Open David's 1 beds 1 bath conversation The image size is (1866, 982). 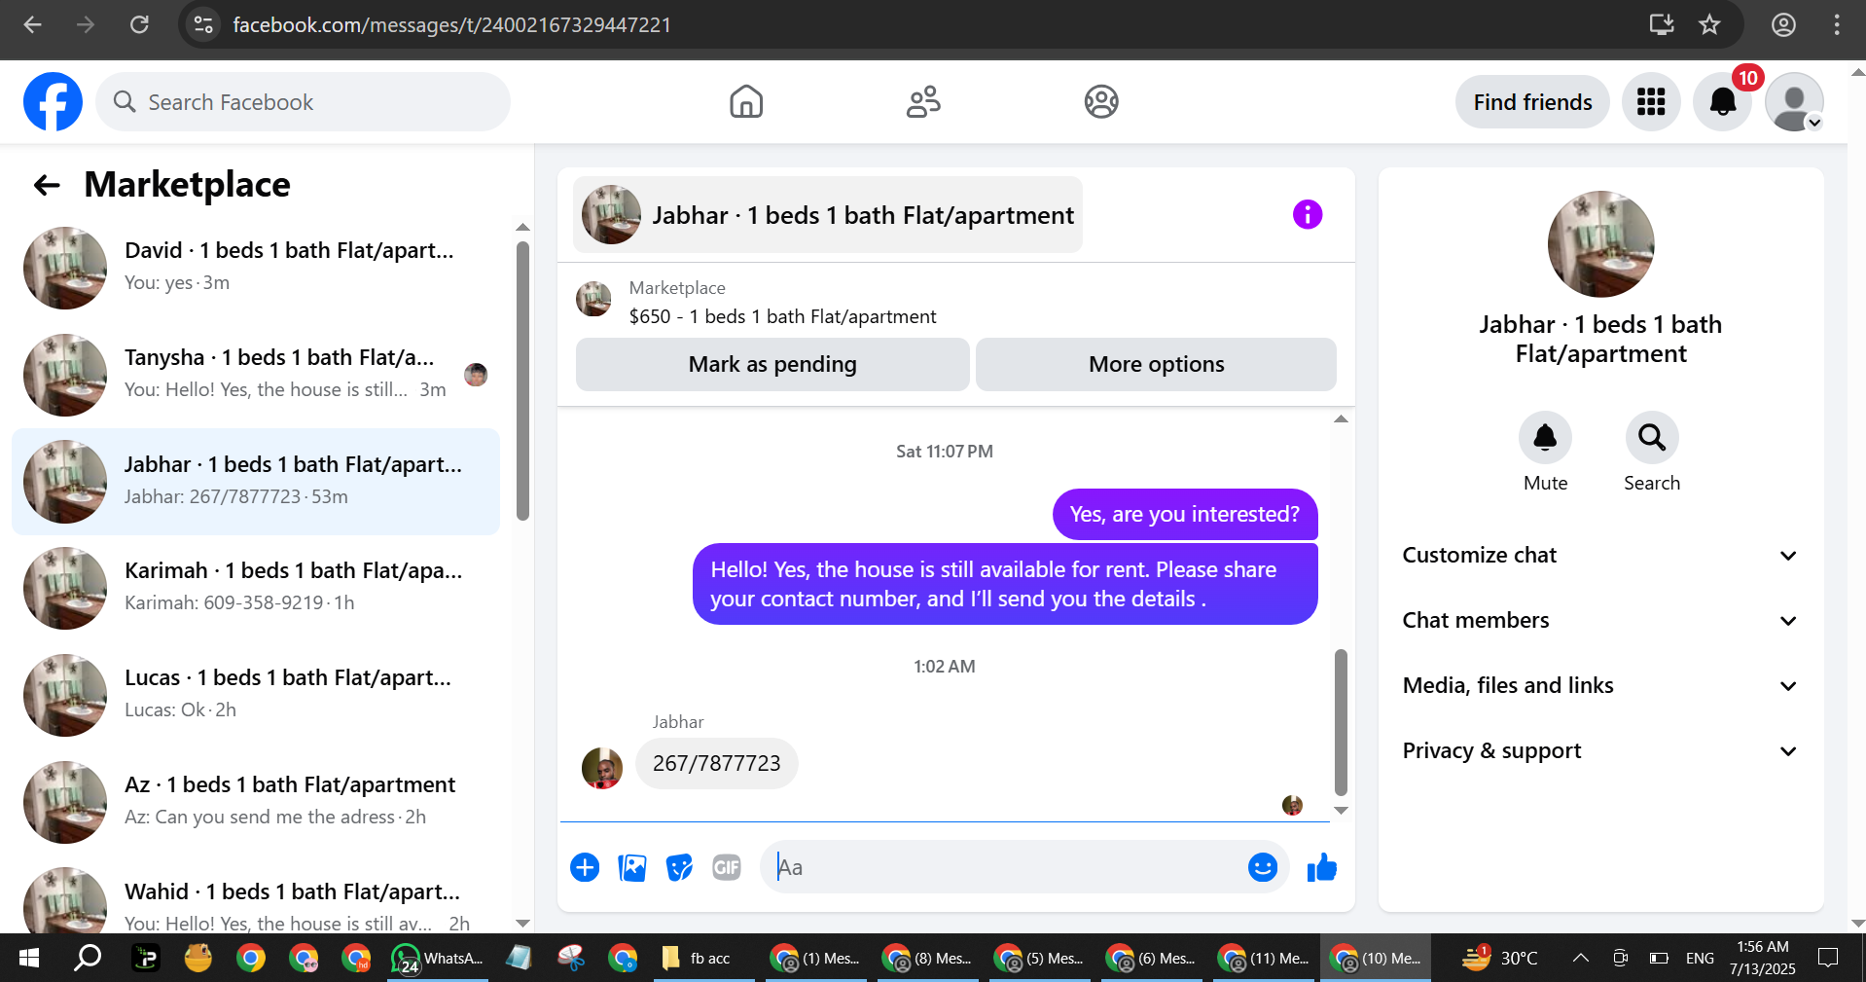coord(256,268)
